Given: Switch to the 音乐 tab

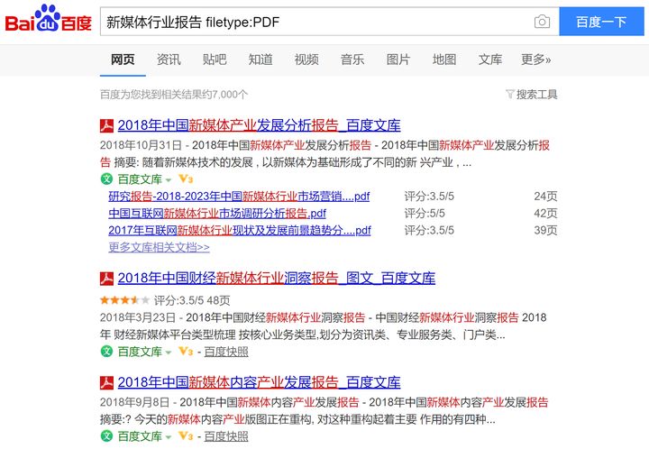Looking at the screenshot, I should pyautogui.click(x=352, y=60).
